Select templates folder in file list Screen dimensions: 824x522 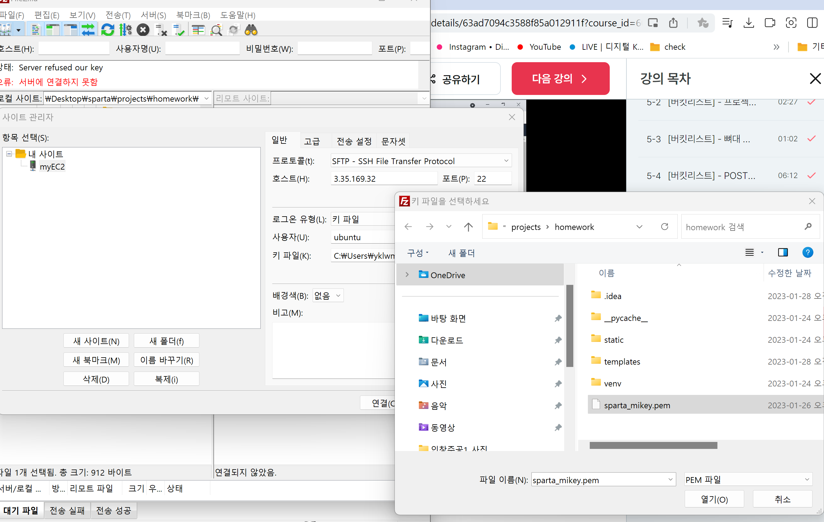pos(705,361)
